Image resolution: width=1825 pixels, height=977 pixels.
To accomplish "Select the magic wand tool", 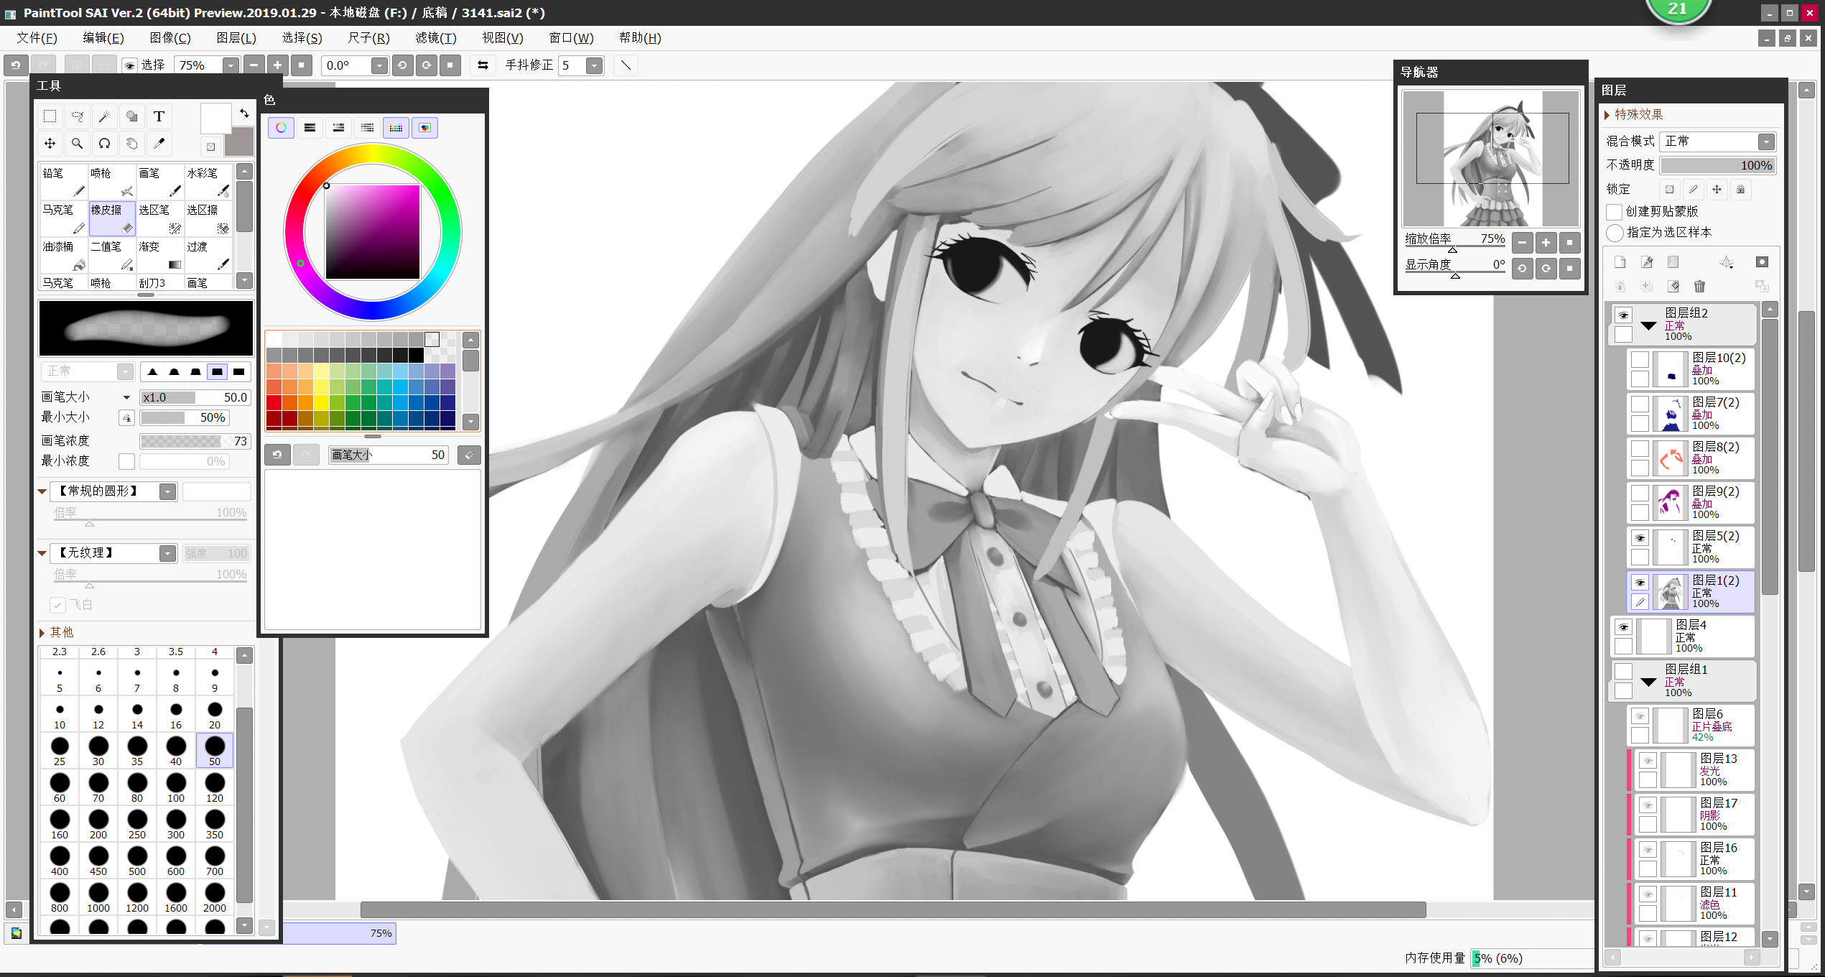I will pyautogui.click(x=104, y=116).
